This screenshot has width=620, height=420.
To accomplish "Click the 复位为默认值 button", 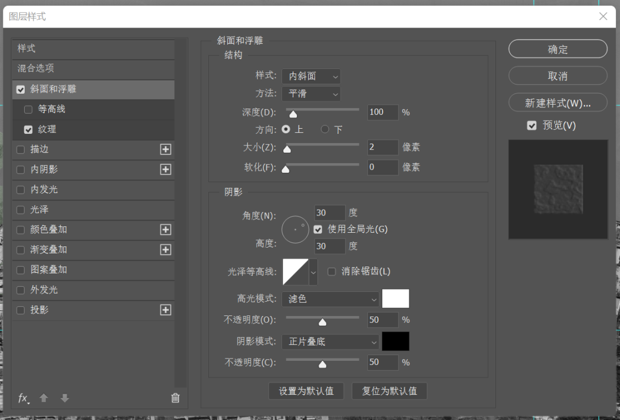I will (389, 391).
